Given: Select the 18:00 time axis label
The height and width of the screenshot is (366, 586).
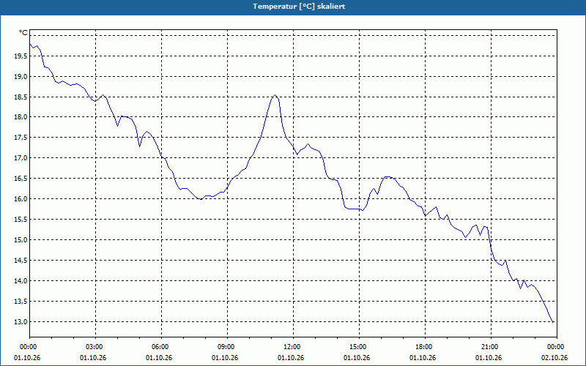Looking at the screenshot, I should coord(425,347).
